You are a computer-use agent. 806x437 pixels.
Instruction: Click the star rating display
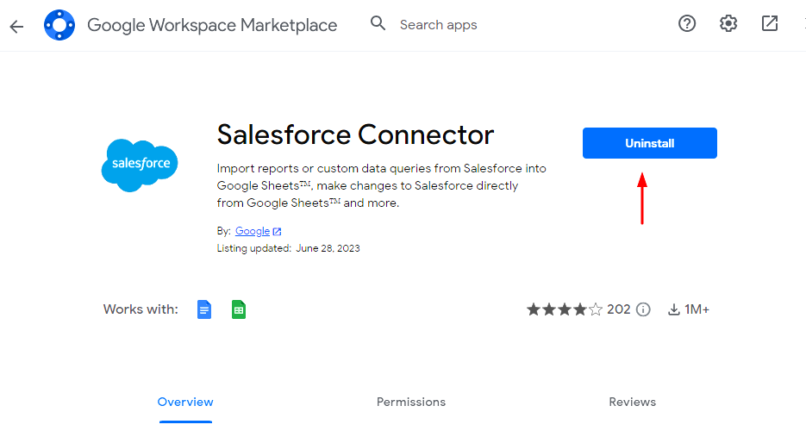[x=565, y=309]
